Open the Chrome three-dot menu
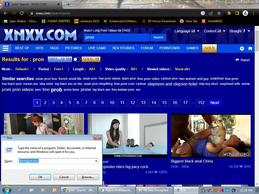The width and height of the screenshot is (259, 194). pos(253,13)
